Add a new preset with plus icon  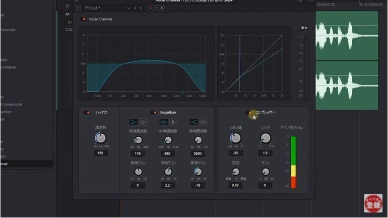78,8
